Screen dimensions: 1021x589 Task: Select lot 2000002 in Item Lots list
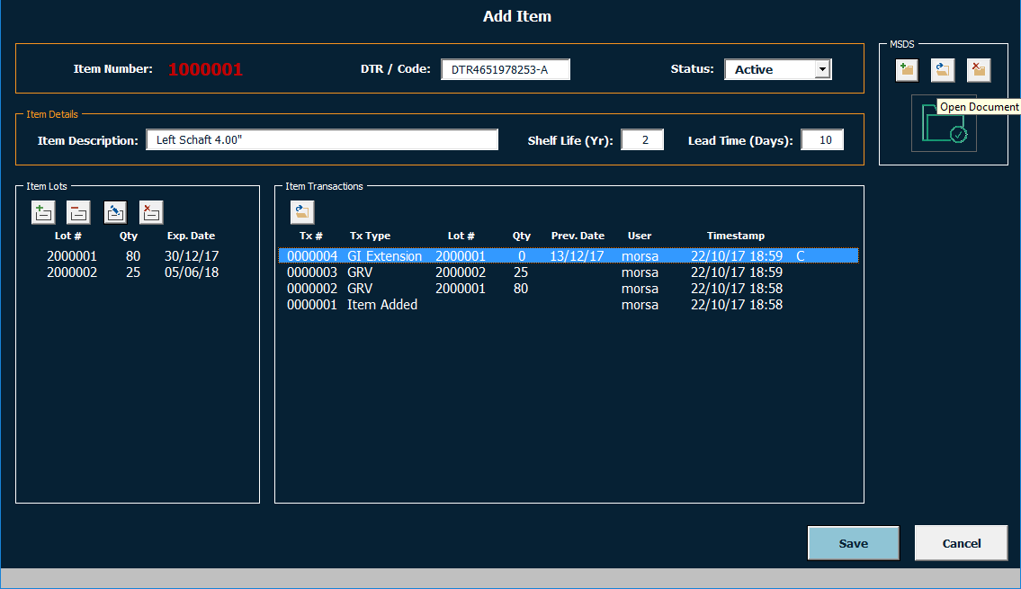pos(133,272)
